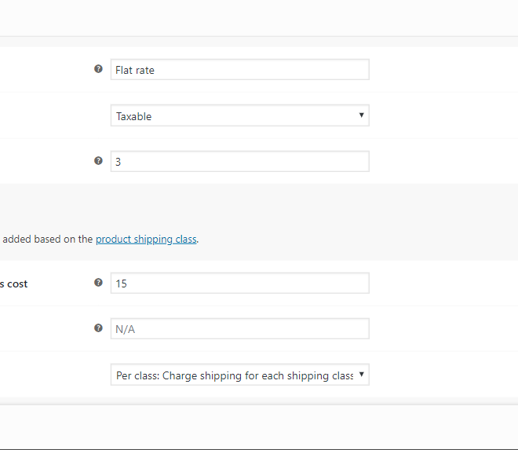The image size is (518, 450).
Task: Focus the Flat rate title input field
Action: [240, 69]
